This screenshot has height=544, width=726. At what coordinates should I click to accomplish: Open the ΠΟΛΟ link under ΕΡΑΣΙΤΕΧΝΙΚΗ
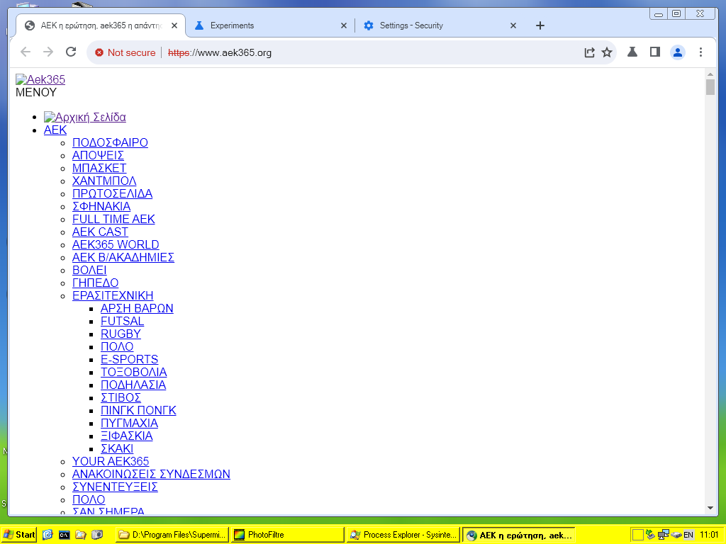click(117, 346)
